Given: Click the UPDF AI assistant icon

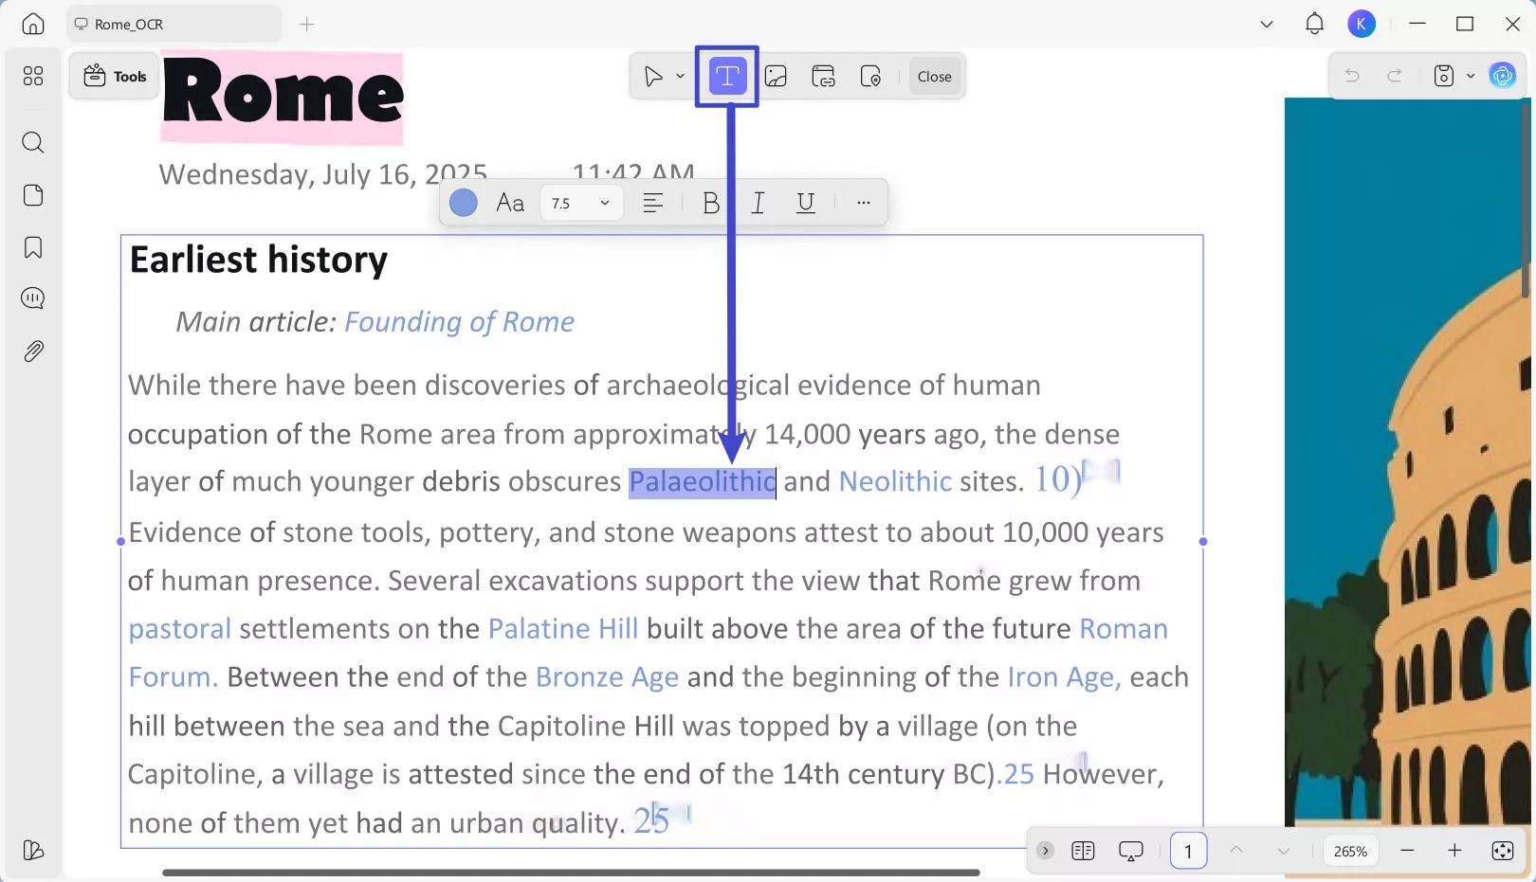Looking at the screenshot, I should [1503, 76].
